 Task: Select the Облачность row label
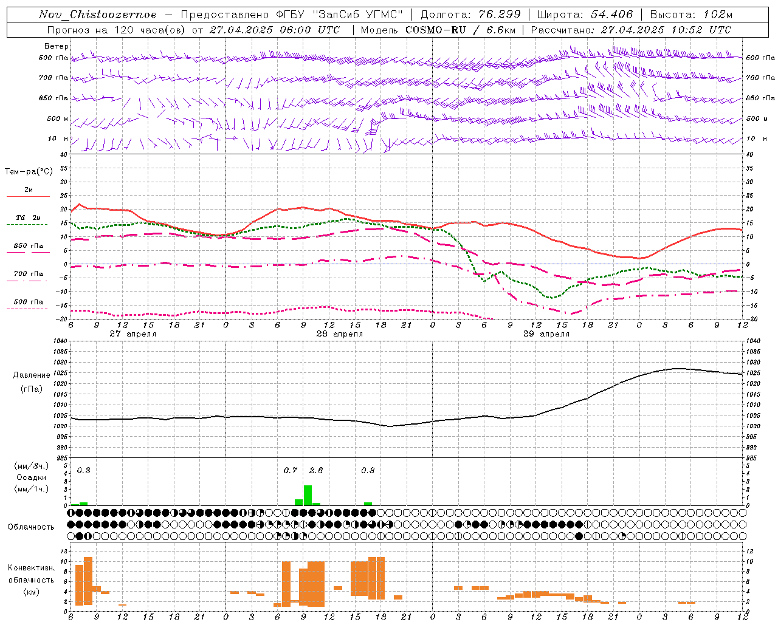pos(31,527)
